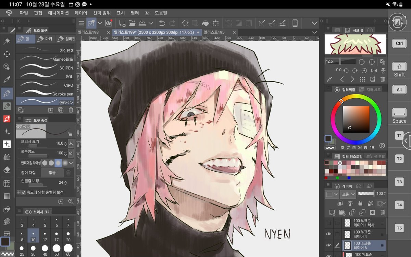Hide layer 레이어 4 with eye icon
This screenshot has height=257, width=411.
(x=329, y=234)
